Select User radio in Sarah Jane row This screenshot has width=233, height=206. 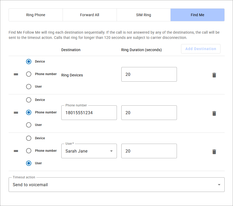pyautogui.click(x=29, y=163)
